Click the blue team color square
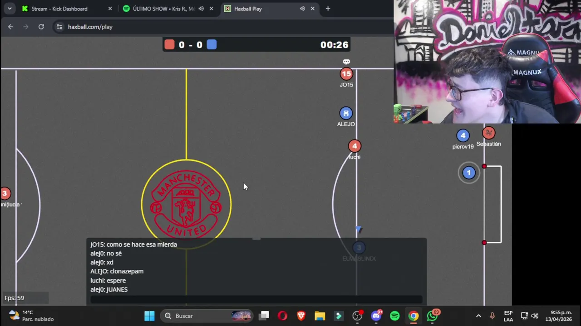This screenshot has width=581, height=326. pos(212,44)
